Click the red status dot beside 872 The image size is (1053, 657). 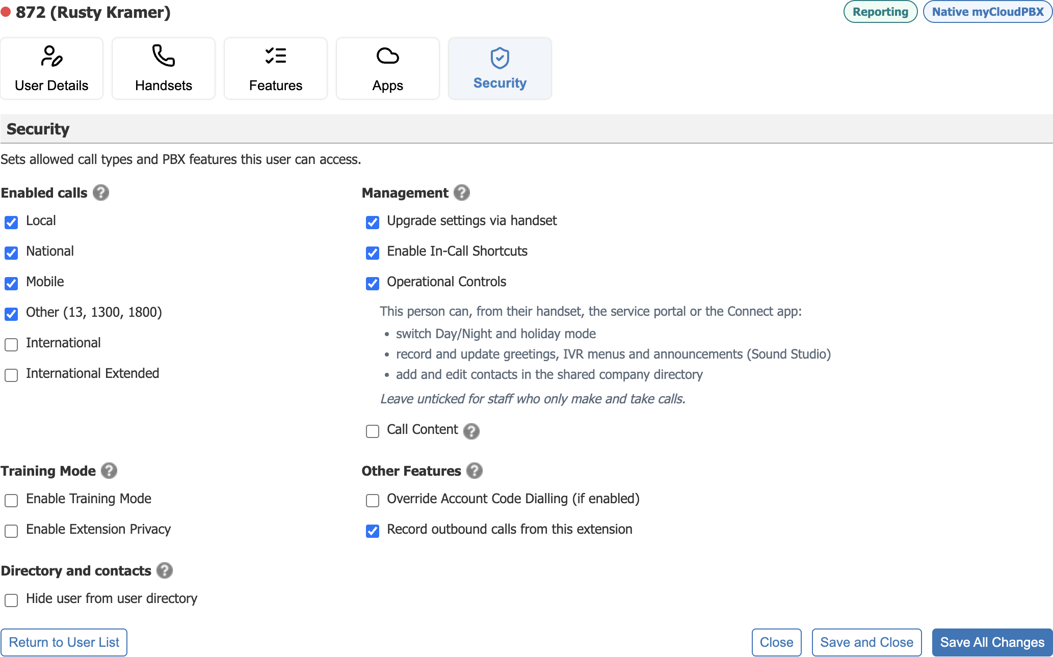[6, 11]
